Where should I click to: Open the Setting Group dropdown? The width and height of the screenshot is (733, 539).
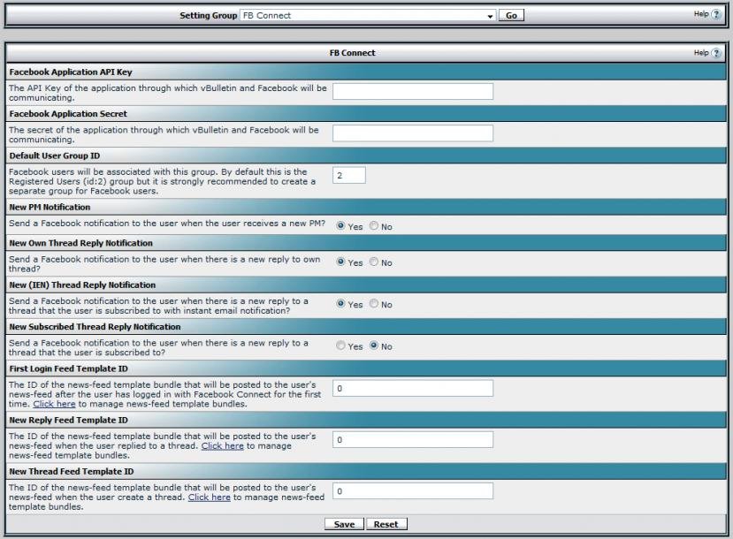click(x=368, y=15)
